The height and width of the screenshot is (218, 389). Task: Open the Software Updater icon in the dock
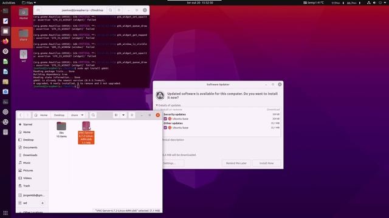point(5,122)
